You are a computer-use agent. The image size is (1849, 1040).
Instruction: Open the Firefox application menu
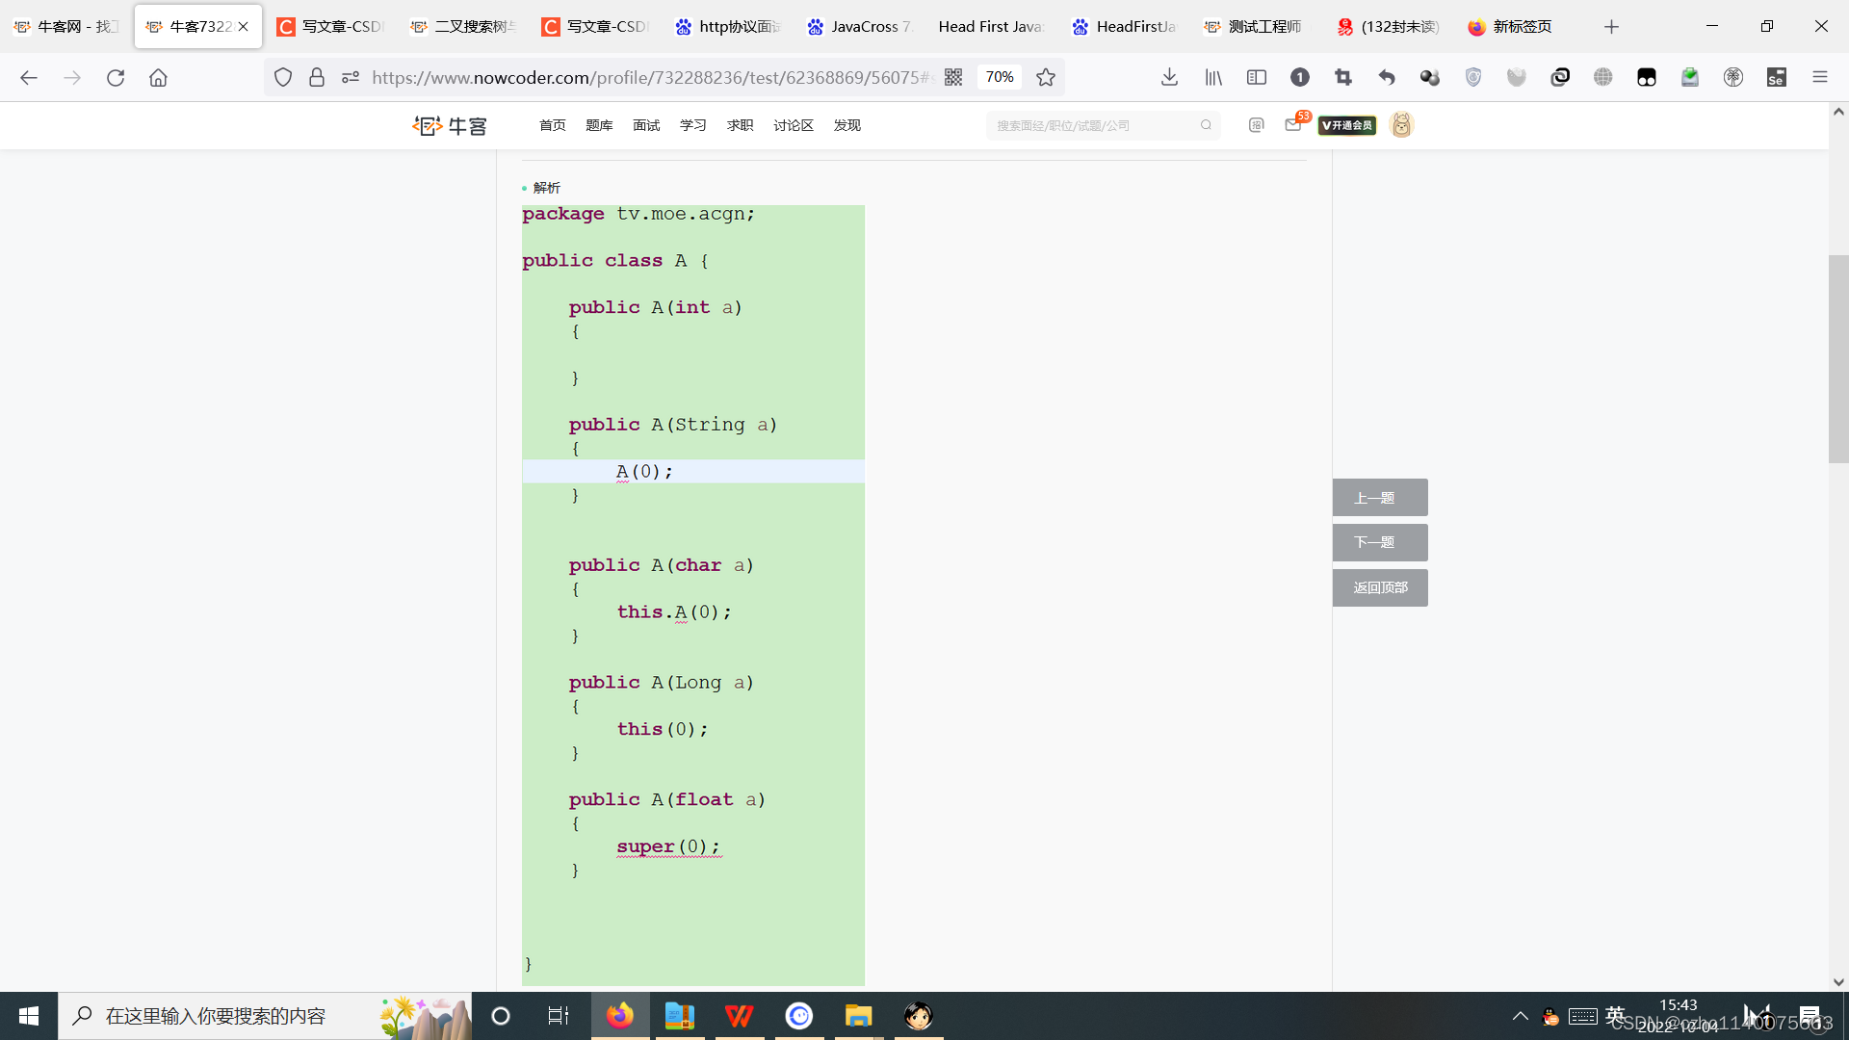coord(1820,77)
